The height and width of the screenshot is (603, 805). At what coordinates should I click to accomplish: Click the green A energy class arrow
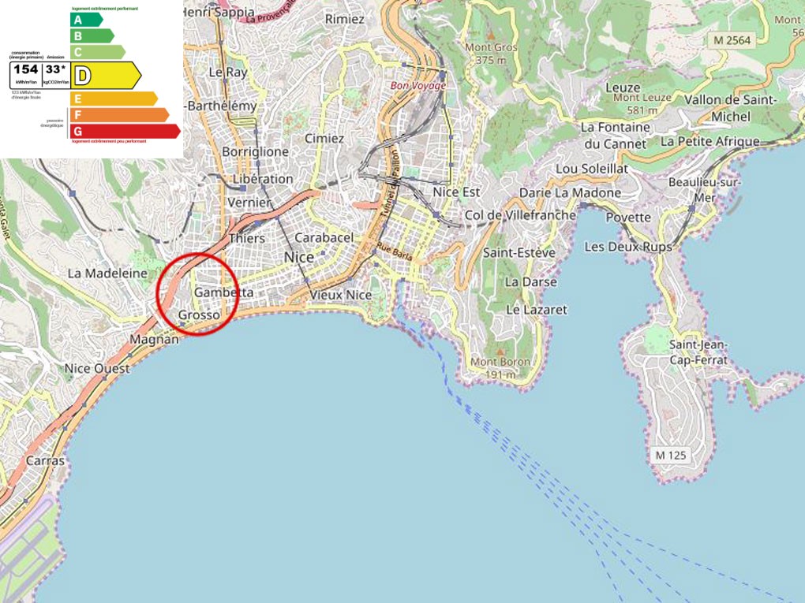(x=86, y=19)
